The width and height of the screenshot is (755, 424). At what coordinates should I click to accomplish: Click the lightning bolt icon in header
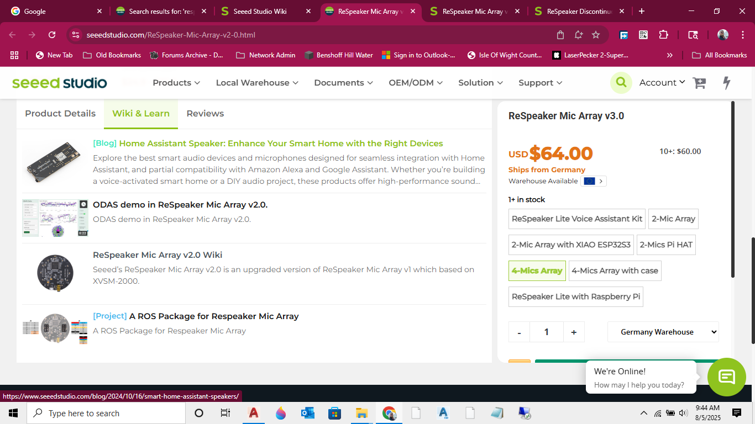[727, 83]
